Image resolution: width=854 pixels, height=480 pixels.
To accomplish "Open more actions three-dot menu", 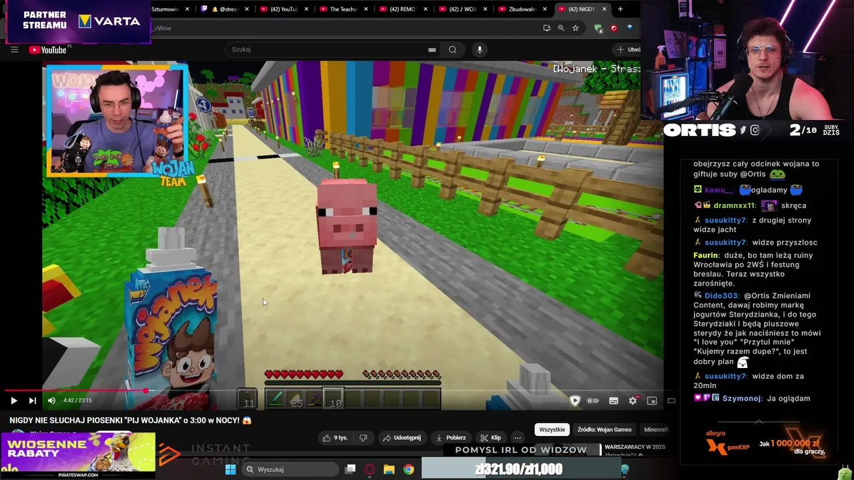I will pyautogui.click(x=517, y=437).
